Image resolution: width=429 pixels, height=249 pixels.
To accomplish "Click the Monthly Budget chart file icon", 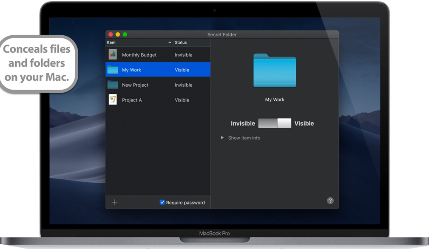I will (x=113, y=54).
